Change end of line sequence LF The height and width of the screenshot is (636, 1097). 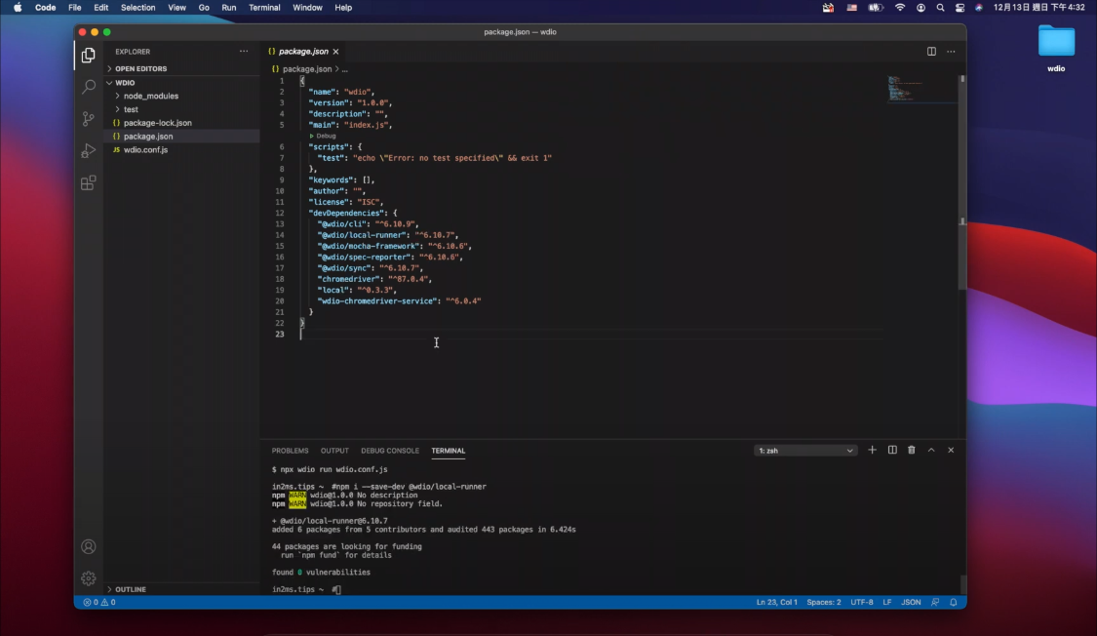pyautogui.click(x=887, y=602)
